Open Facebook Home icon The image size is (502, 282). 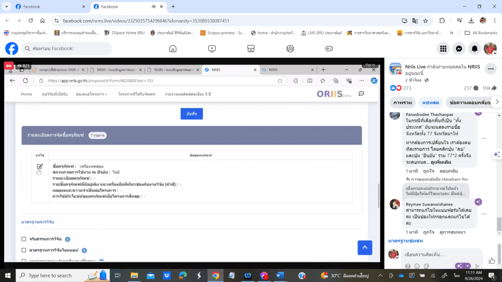173,48
